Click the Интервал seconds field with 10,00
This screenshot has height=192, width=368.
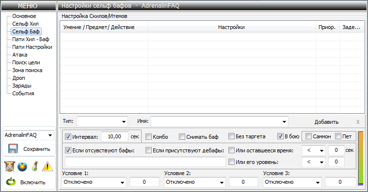[x=114, y=136]
